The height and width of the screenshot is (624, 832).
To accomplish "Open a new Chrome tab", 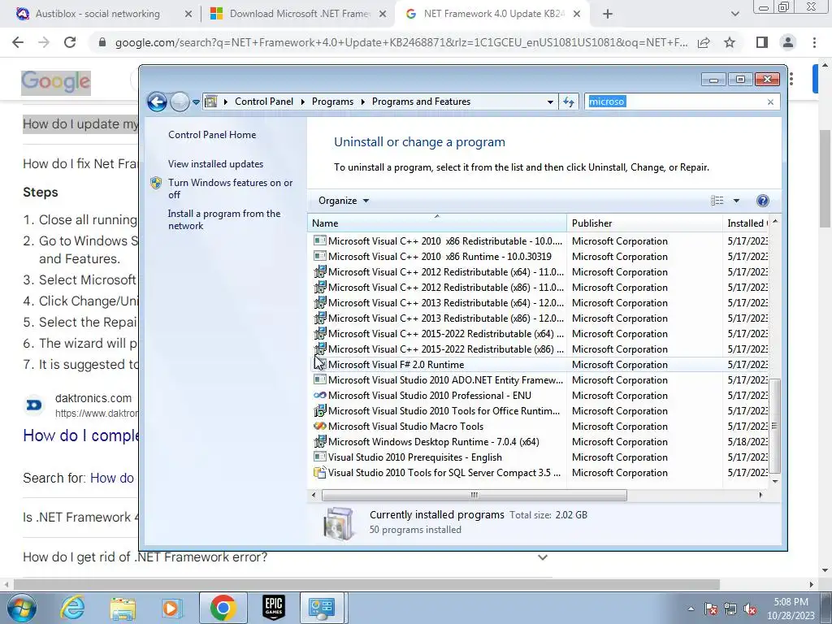I will coord(608,15).
